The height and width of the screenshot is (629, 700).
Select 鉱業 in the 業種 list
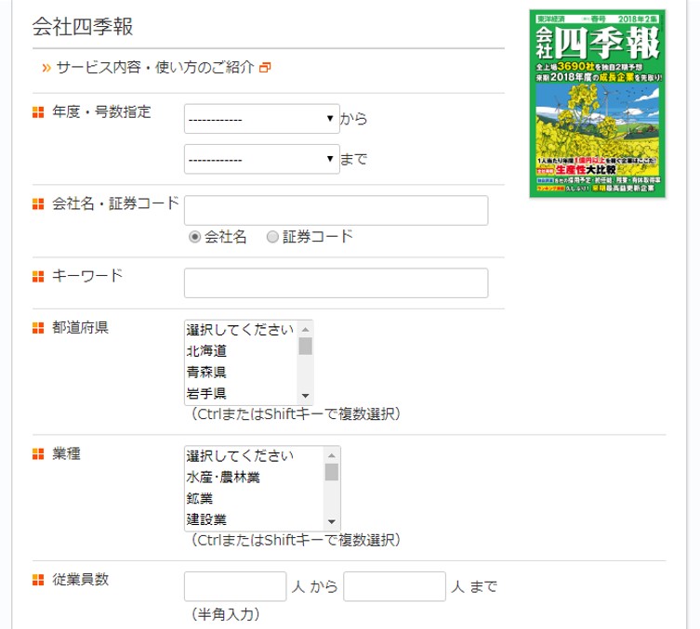pos(255,498)
